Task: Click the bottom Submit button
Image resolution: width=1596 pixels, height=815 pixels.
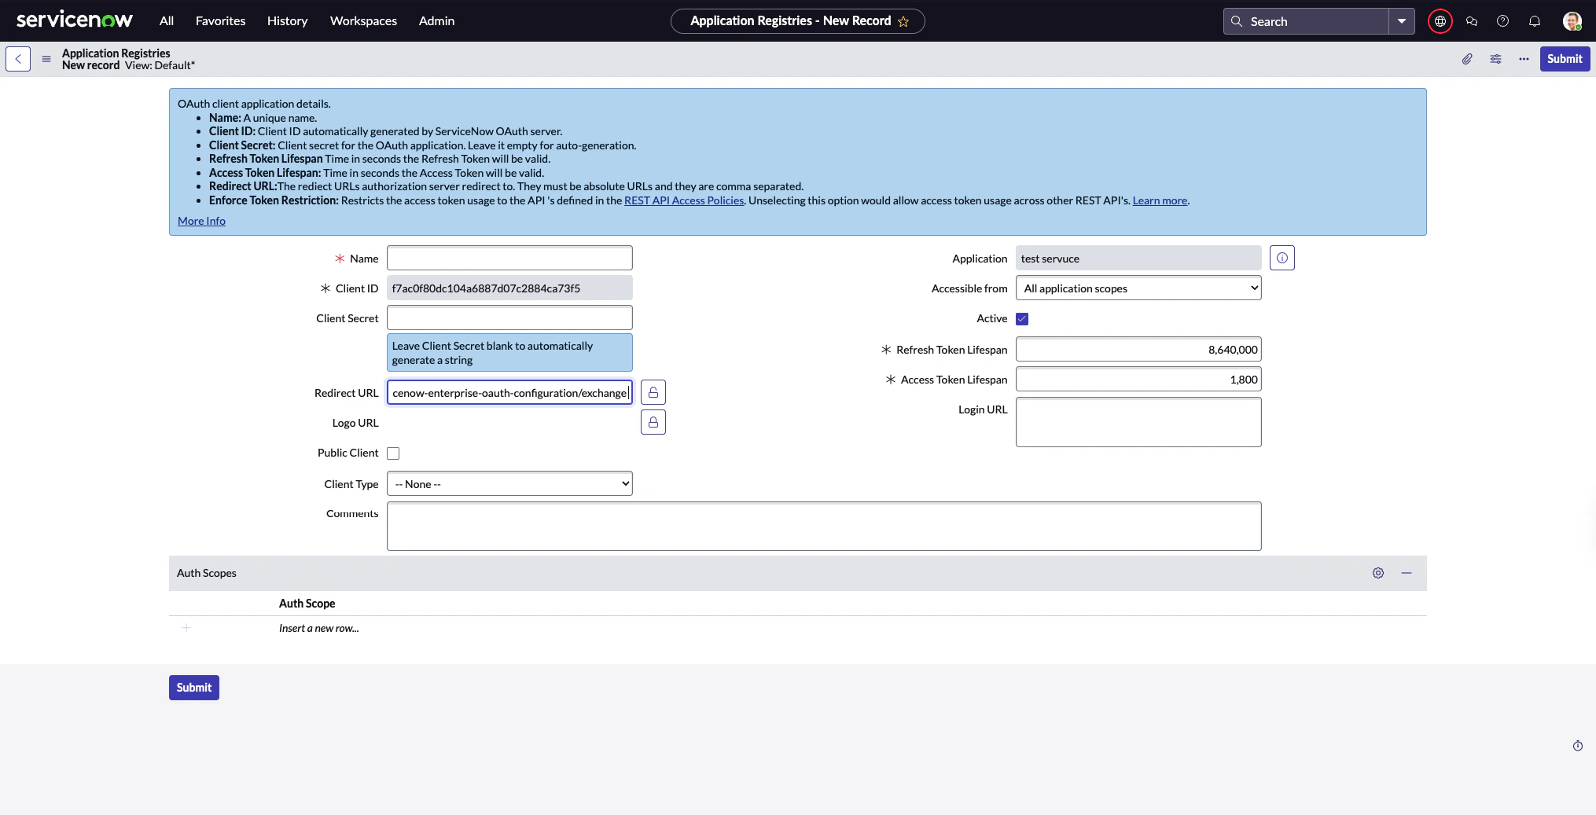Action: click(194, 688)
